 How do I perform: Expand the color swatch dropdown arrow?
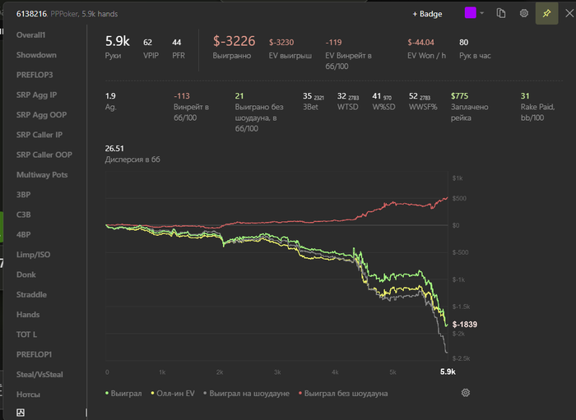482,13
